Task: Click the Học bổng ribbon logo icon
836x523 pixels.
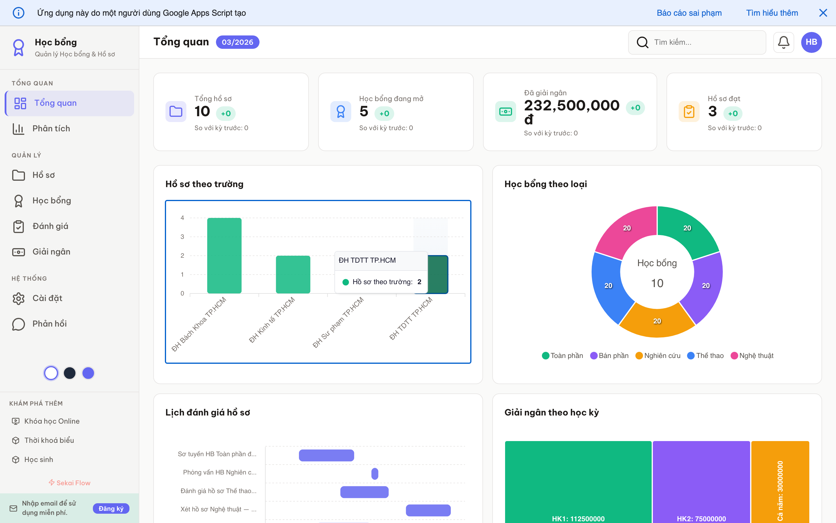Action: point(18,48)
